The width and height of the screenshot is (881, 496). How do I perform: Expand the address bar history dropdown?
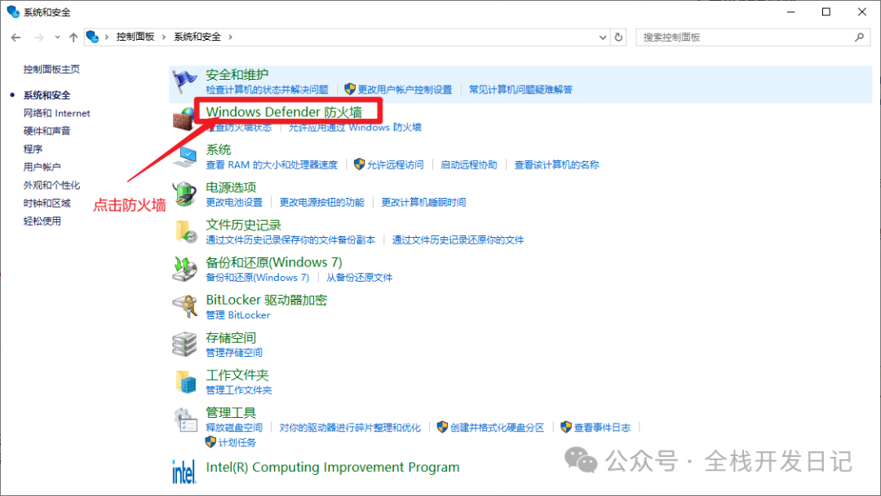coord(603,37)
